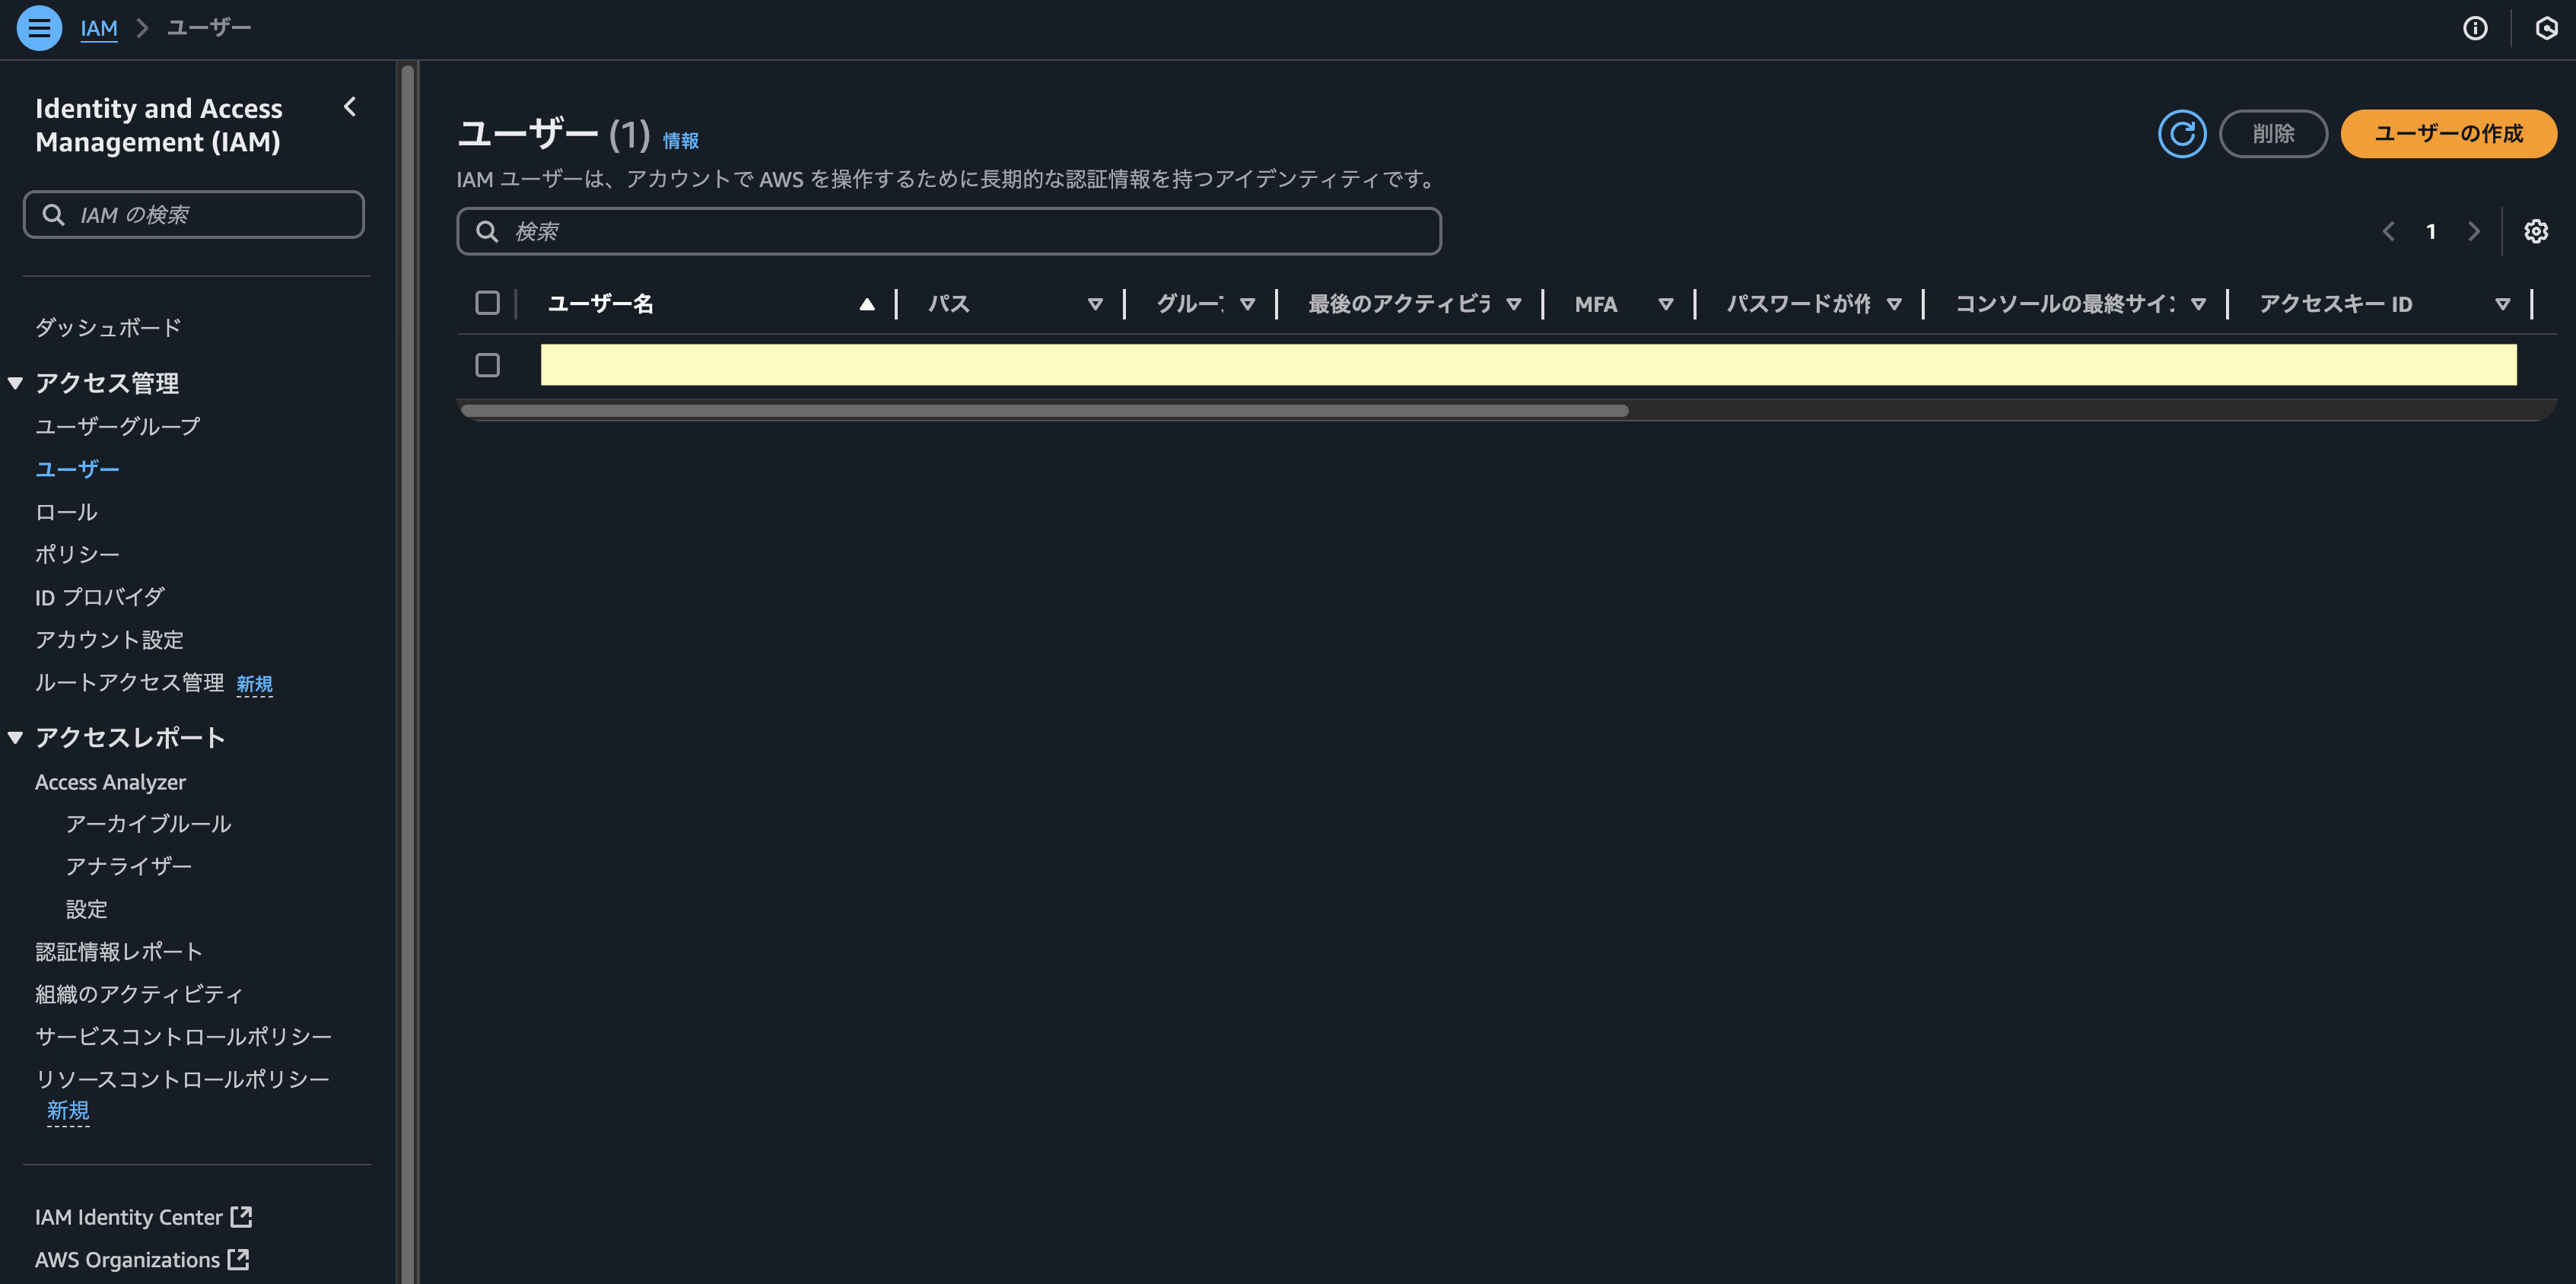2576x1284 pixels.
Task: Click the 削除 button
Action: click(2273, 134)
